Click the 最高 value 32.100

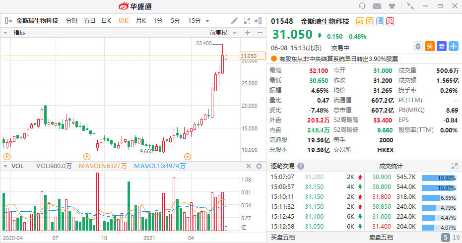(x=319, y=71)
